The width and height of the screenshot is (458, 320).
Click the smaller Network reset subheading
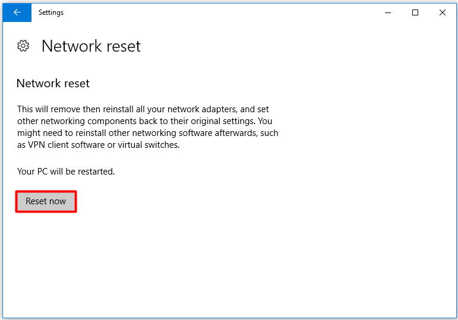pos(53,84)
